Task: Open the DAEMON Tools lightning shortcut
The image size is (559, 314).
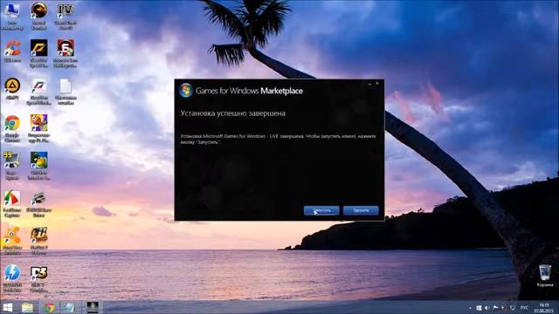Action: click(x=12, y=279)
